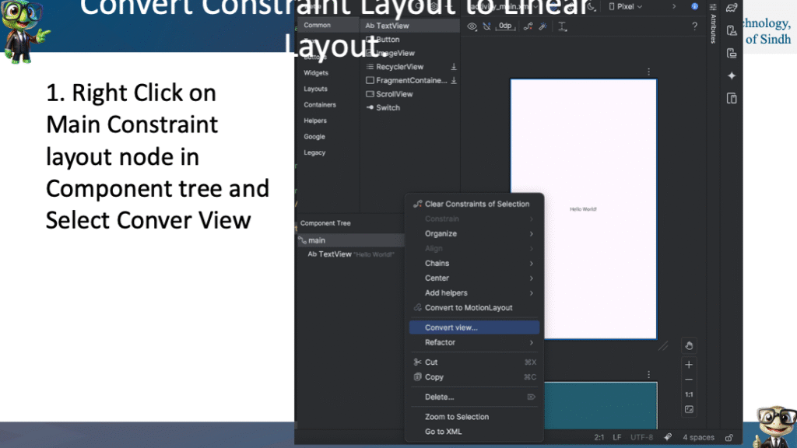Open the Pixel device dropdown
This screenshot has width=797, height=448.
(625, 7)
